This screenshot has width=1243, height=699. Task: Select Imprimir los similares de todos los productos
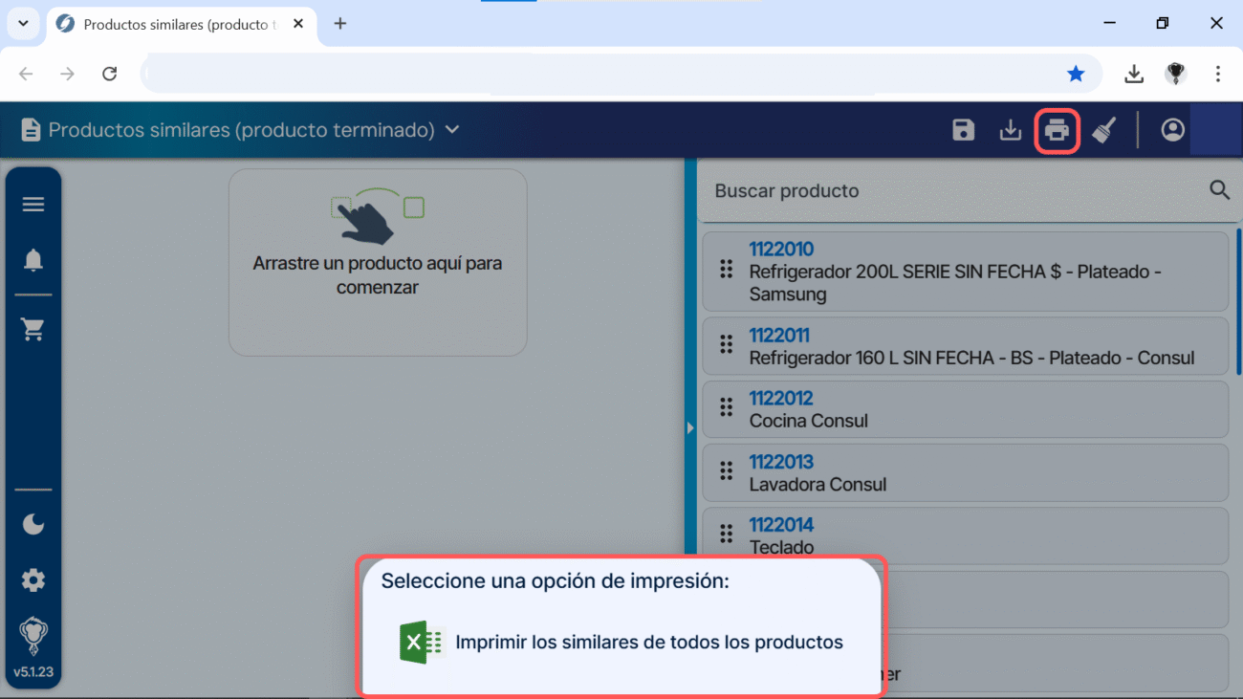648,643
